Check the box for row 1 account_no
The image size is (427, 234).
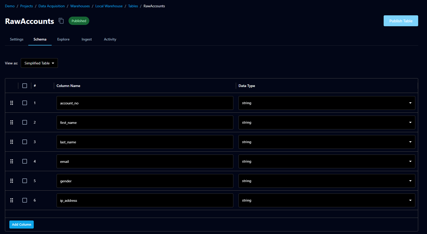click(25, 103)
